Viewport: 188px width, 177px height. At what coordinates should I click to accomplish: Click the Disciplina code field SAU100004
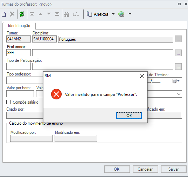point(44,39)
